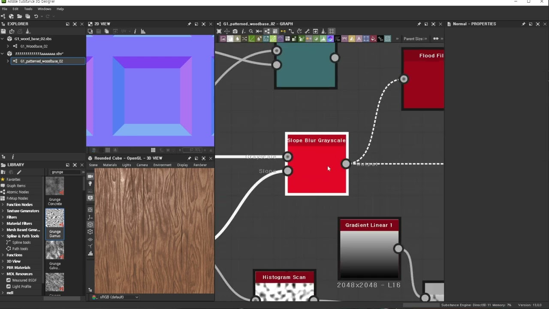Image resolution: width=549 pixels, height=309 pixels.
Task: Toggle tiling grid icon under the 2D View
Action: click(x=153, y=150)
